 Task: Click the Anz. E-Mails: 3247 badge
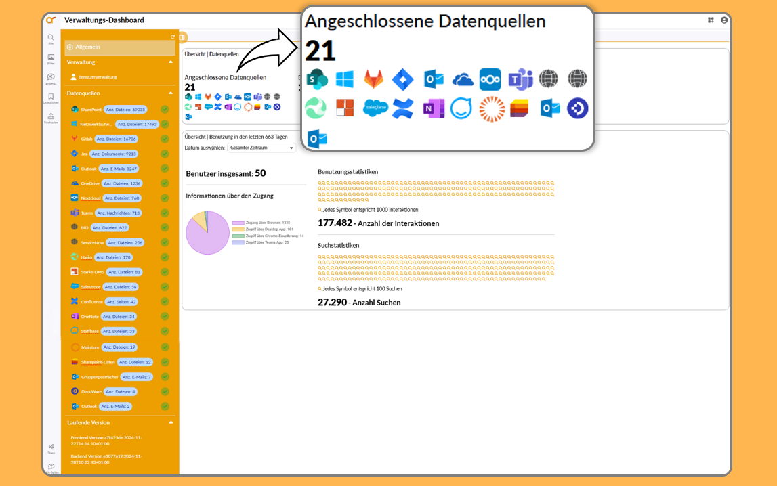[119, 169]
